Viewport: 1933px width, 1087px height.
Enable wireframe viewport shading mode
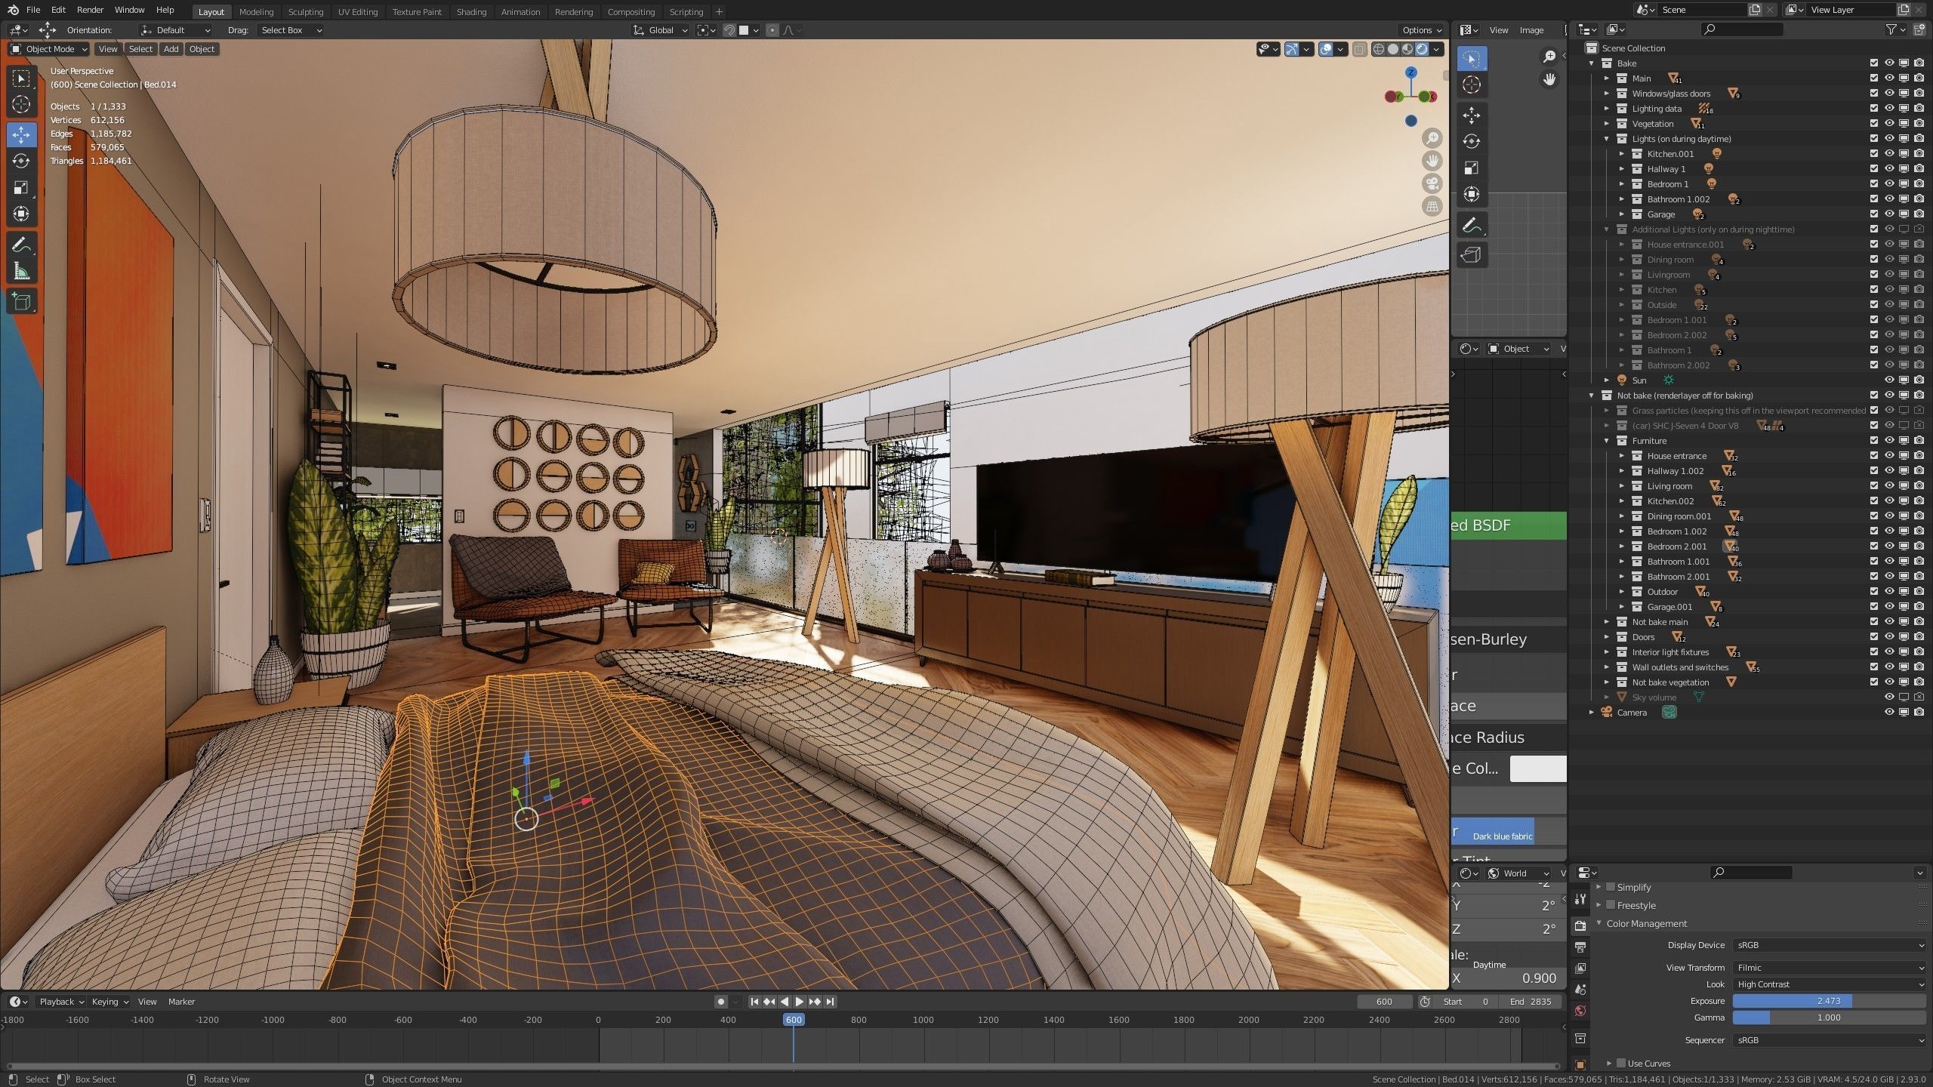pyautogui.click(x=1379, y=49)
